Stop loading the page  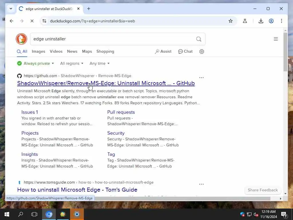pyautogui.click(x=32, y=21)
